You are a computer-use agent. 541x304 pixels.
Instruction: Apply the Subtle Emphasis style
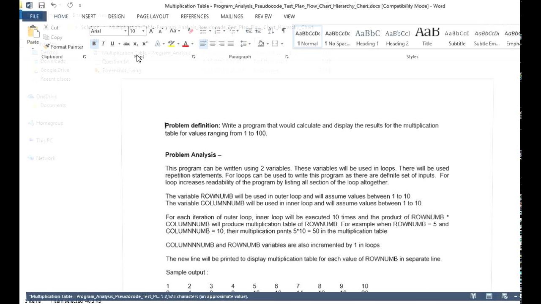pyautogui.click(x=486, y=37)
